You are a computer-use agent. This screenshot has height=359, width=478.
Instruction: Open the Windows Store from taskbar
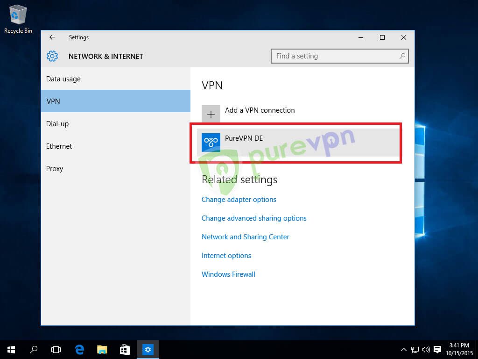pos(125,350)
